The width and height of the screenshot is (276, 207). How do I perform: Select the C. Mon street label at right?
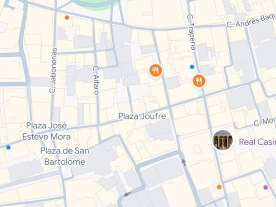pyautogui.click(x=265, y=122)
